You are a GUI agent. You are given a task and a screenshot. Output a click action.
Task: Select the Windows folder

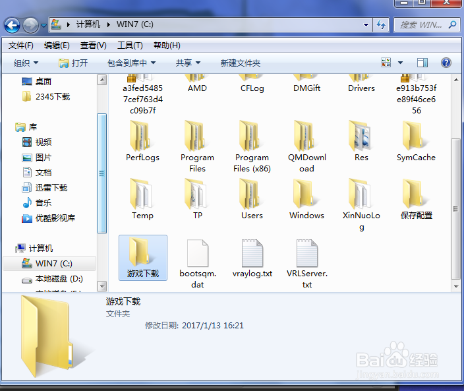(x=307, y=199)
